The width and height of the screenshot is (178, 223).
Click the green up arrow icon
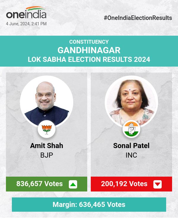tap(73, 184)
